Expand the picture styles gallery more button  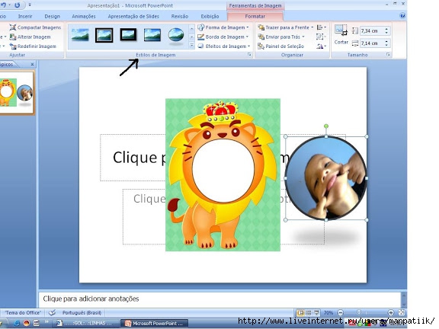click(192, 46)
